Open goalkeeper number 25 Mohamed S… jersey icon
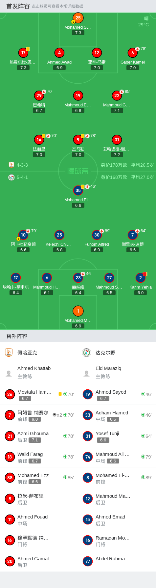Viewport: 156px width, 588px height. tap(78, 18)
